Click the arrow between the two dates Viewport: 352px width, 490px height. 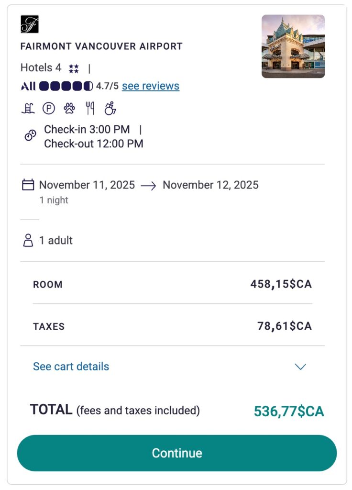149,185
